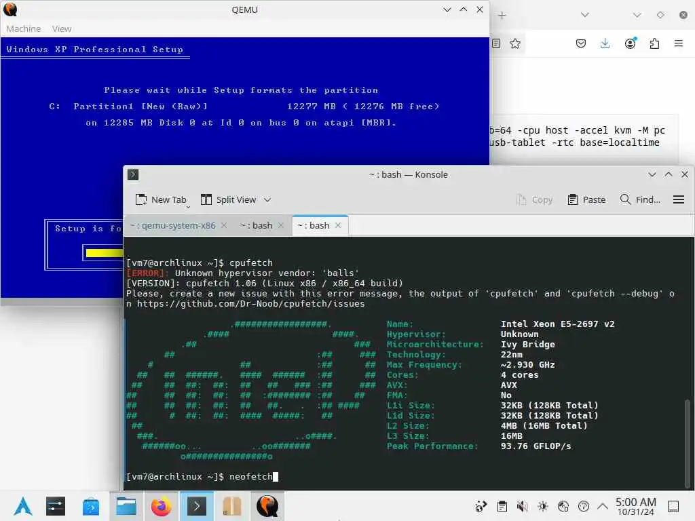This screenshot has width=695, height=521.
Task: Select the active rightmost bash tab
Action: pos(314,225)
